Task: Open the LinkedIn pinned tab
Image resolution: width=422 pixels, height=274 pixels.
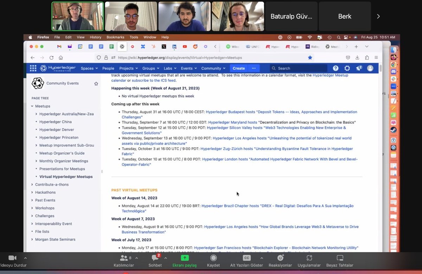Action: tap(174, 46)
